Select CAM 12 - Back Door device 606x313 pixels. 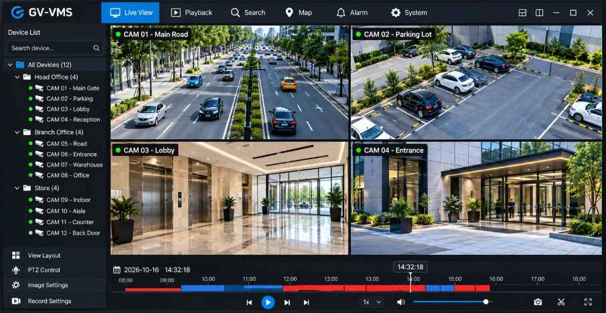(64, 233)
